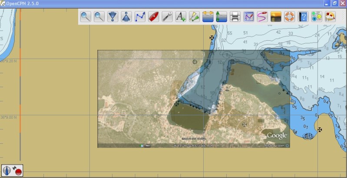Toggle tracking with the pink S-curve icon
347x178 pixels.
(262, 17)
